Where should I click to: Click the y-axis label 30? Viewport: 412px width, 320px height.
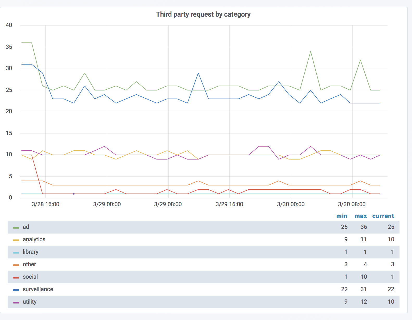coord(9,68)
